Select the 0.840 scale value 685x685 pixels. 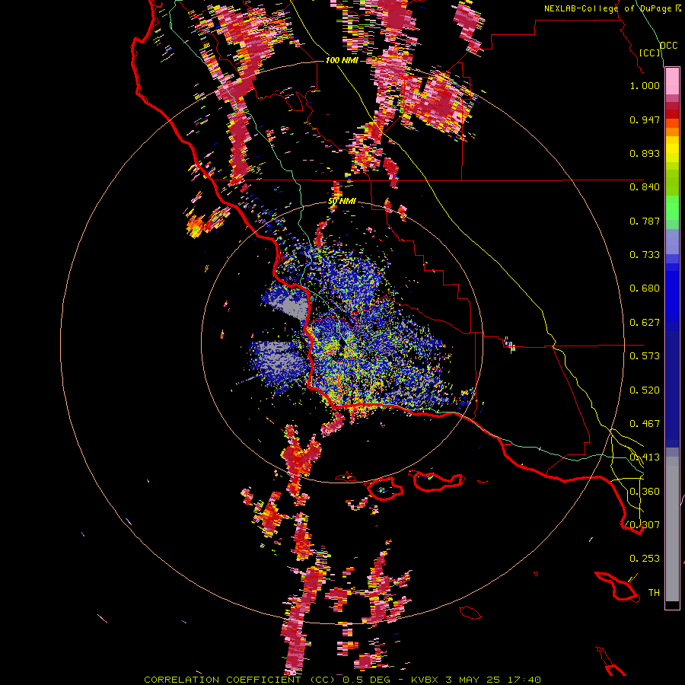tap(645, 187)
